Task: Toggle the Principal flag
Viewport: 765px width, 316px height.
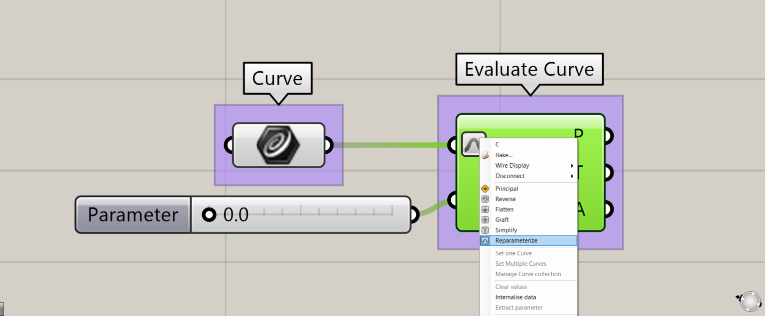Action: (x=507, y=188)
